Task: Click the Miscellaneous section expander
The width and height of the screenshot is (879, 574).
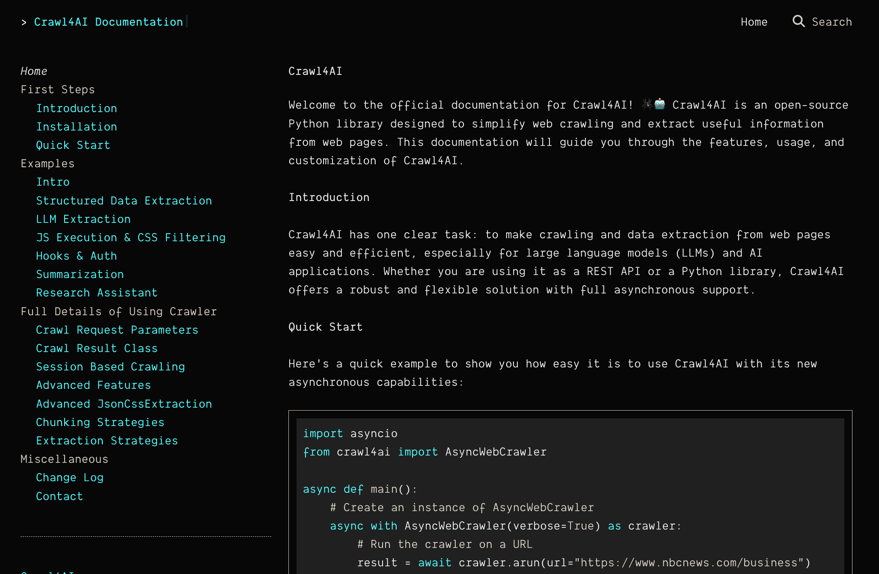Action: pos(64,459)
